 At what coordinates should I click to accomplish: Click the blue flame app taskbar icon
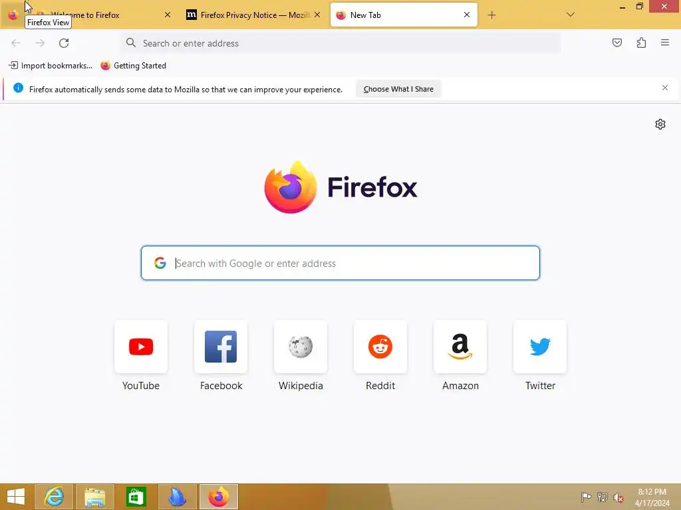178,497
